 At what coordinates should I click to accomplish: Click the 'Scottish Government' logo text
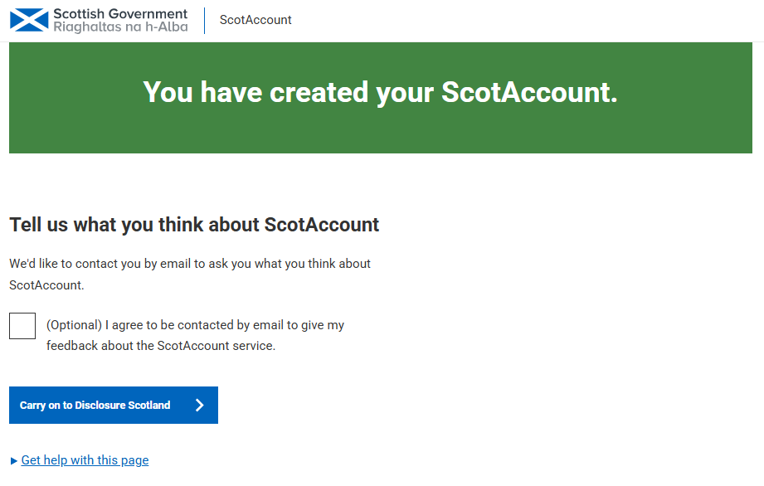point(120,13)
